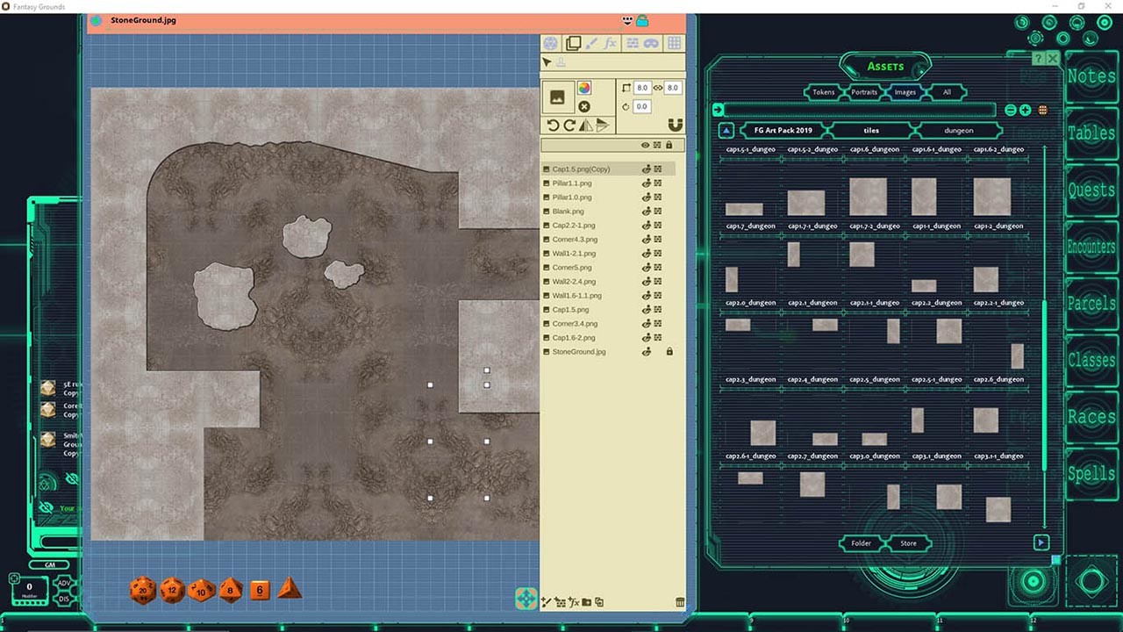The width and height of the screenshot is (1123, 632).
Task: Roll the orange d20 die
Action: 140,590
